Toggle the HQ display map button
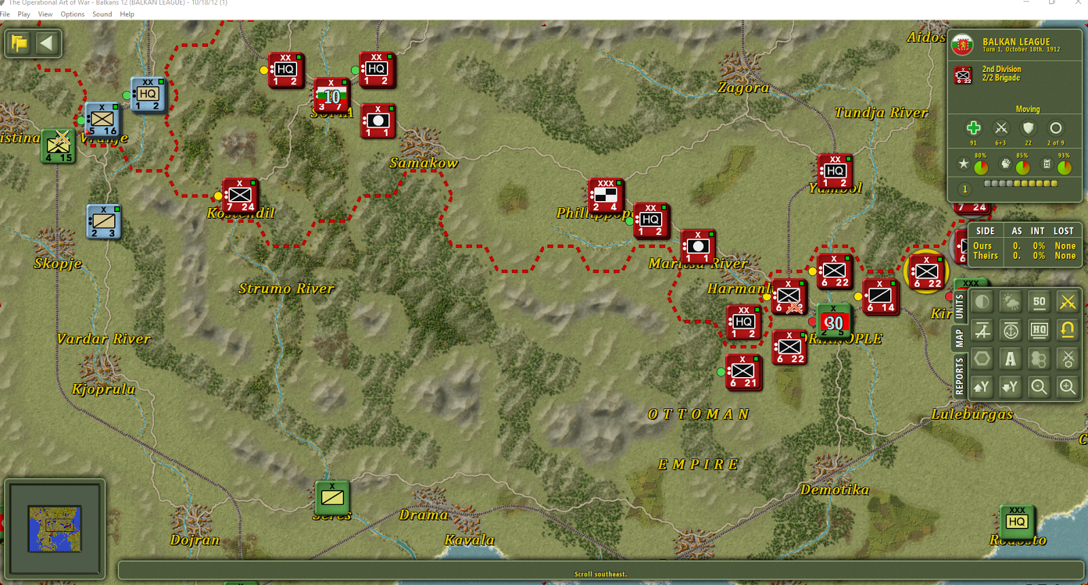Image resolution: width=1088 pixels, height=585 pixels. click(x=1039, y=330)
